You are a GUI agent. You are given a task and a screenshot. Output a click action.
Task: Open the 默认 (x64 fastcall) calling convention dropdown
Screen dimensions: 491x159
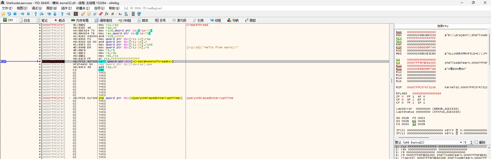coord(461,142)
